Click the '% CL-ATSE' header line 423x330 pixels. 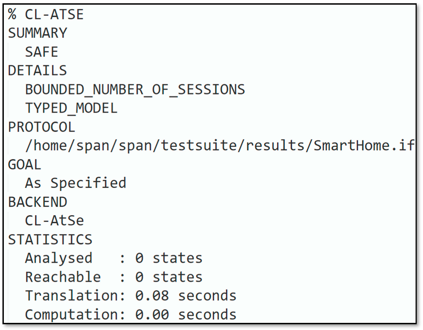tap(46, 14)
